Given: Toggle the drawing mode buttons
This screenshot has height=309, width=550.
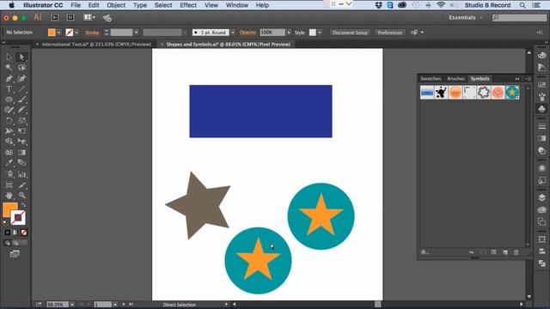Looking at the screenshot, I should point(15,243).
